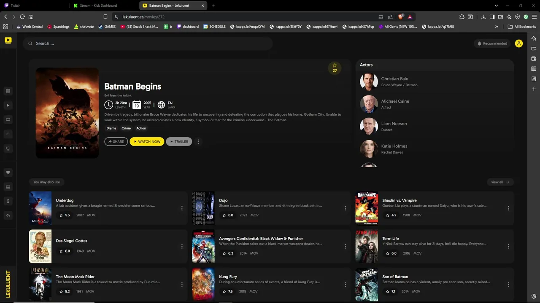Open Brave Wallet icon in toolbar
540x303 pixels.
pos(501,17)
